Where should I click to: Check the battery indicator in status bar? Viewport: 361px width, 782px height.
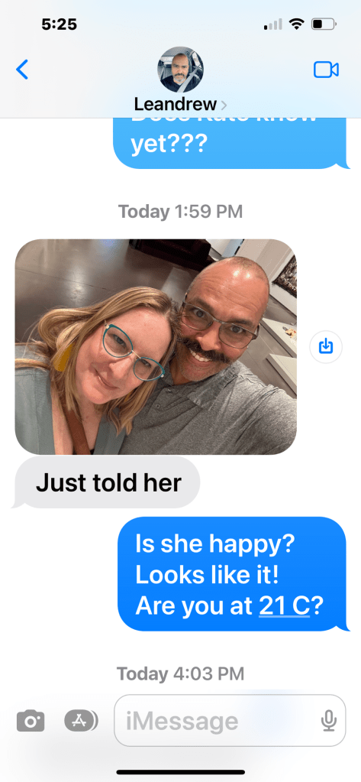(324, 24)
